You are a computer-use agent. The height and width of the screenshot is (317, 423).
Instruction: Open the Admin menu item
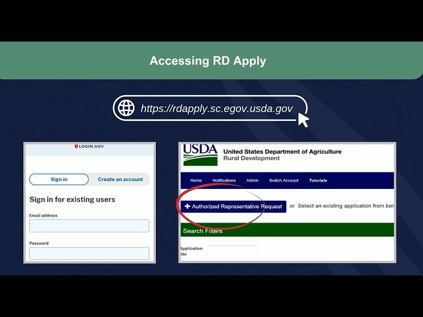click(252, 180)
